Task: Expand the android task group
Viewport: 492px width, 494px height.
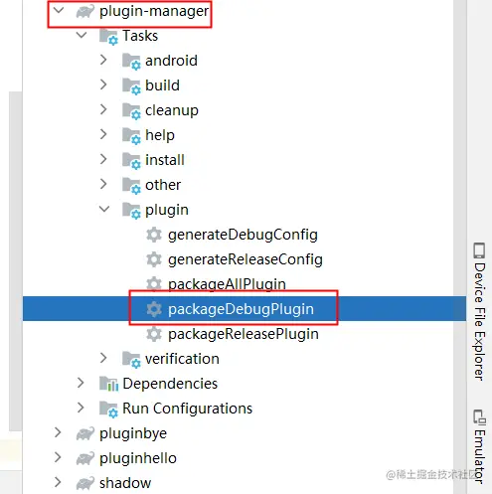Action: click(x=103, y=60)
